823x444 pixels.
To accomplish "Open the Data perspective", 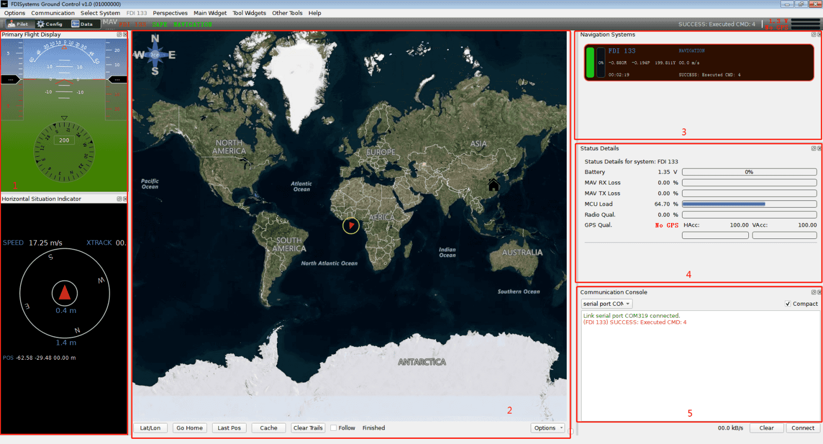I will 82,24.
